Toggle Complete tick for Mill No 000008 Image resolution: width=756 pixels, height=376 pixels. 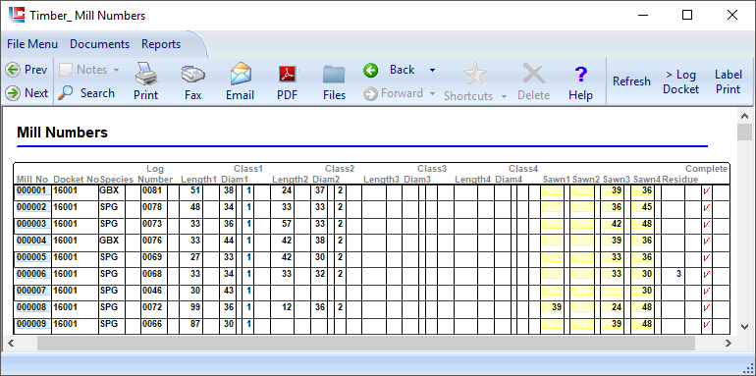tap(707, 307)
